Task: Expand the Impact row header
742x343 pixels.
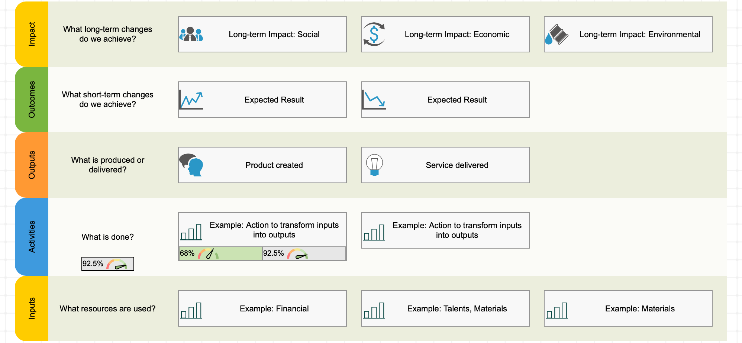Action: pos(31,33)
